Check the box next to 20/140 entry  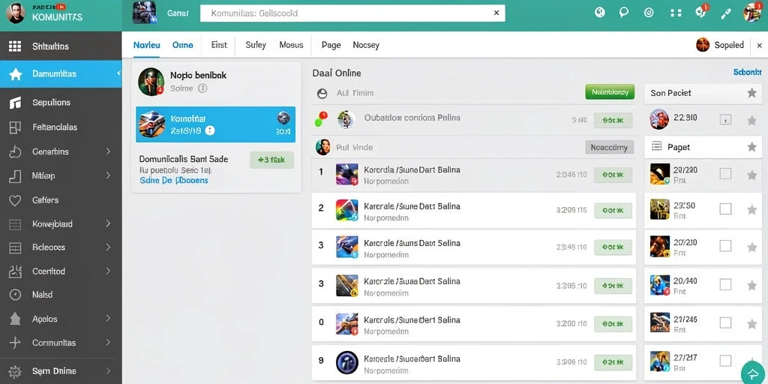click(725, 284)
